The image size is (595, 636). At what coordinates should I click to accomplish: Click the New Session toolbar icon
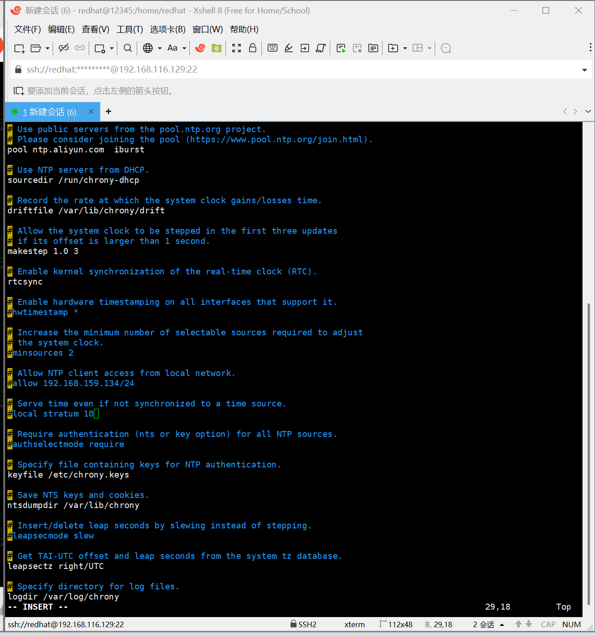click(x=19, y=48)
